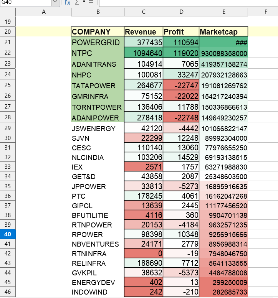The image size is (278, 298).
Task: Open the Function Wizard fx icon
Action: tap(67, 2)
